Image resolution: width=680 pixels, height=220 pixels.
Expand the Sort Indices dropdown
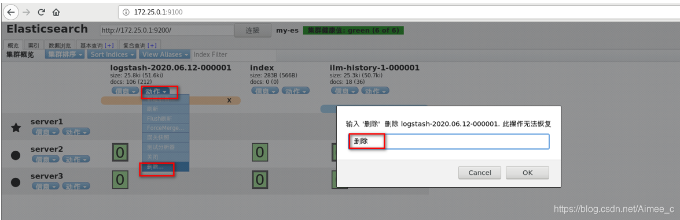click(112, 54)
